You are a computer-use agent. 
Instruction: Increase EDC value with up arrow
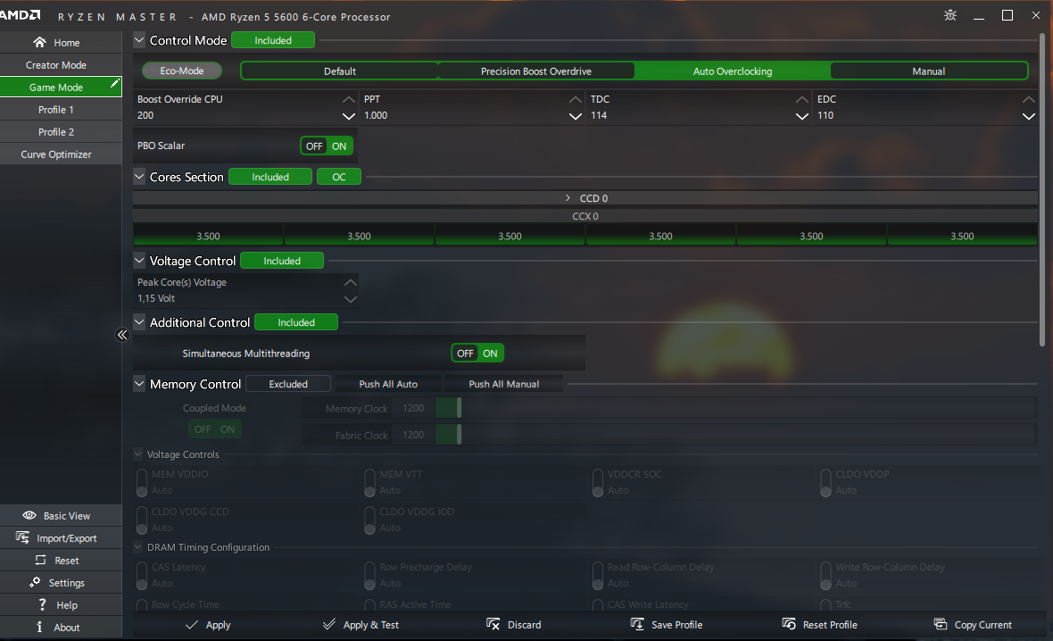click(1028, 99)
